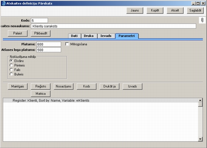This screenshot has height=148, width=207.
Task: Click the paperclip attachment icon
Action: point(202,20)
